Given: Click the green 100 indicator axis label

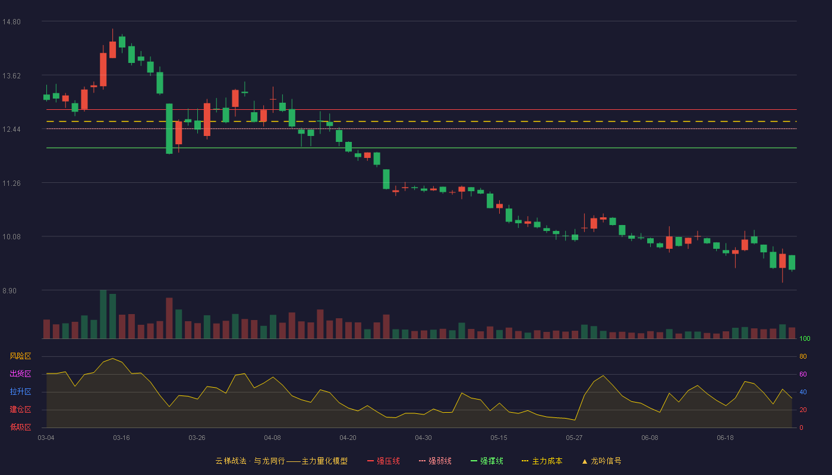Looking at the screenshot, I should 805,339.
